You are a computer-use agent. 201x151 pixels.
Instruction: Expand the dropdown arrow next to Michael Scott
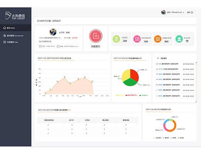(x=183, y=12)
